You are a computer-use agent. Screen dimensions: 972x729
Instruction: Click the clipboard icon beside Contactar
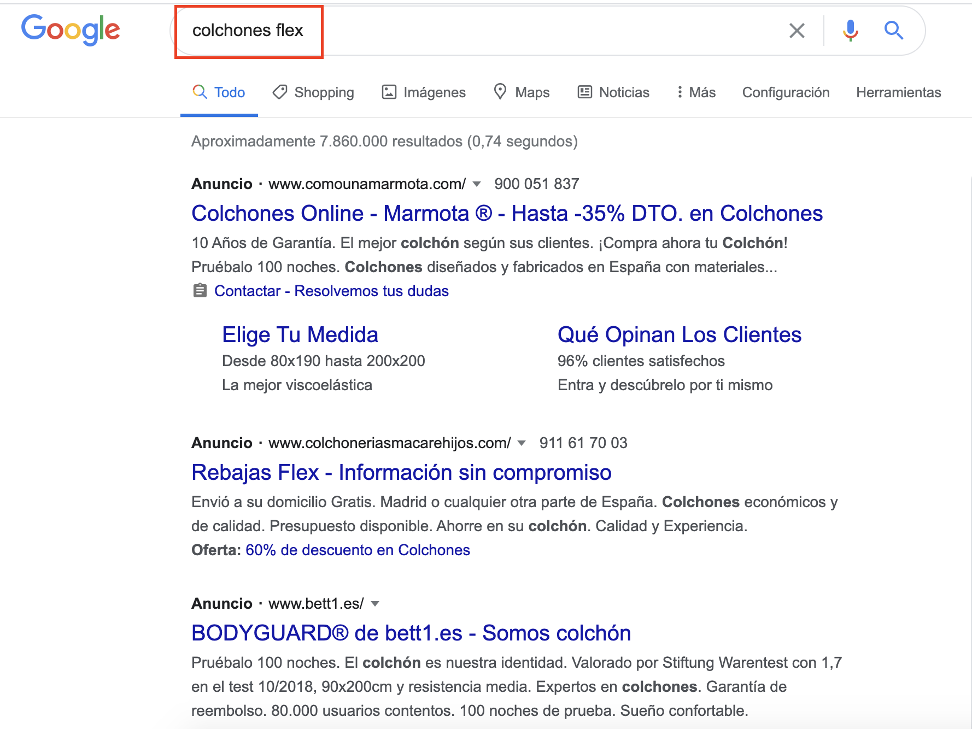[200, 290]
